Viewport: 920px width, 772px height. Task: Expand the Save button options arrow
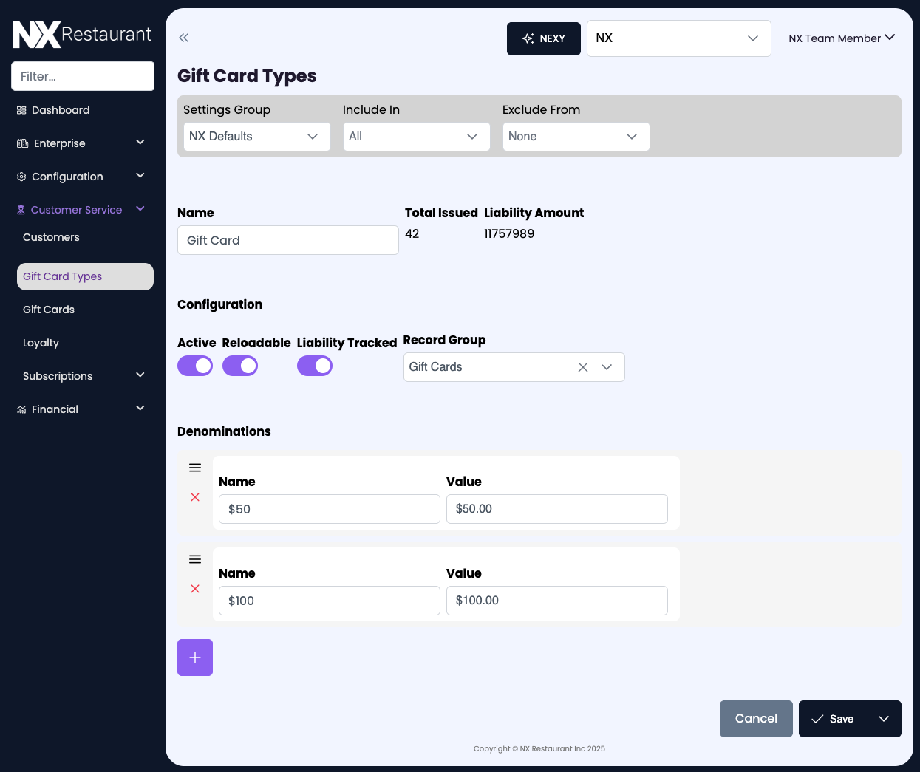pyautogui.click(x=884, y=719)
